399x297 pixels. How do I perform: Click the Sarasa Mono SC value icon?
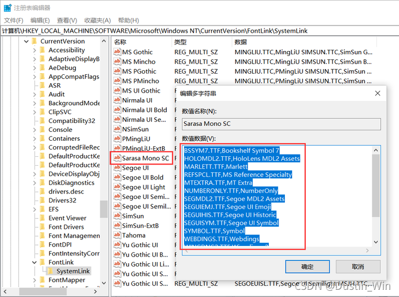[117, 158]
